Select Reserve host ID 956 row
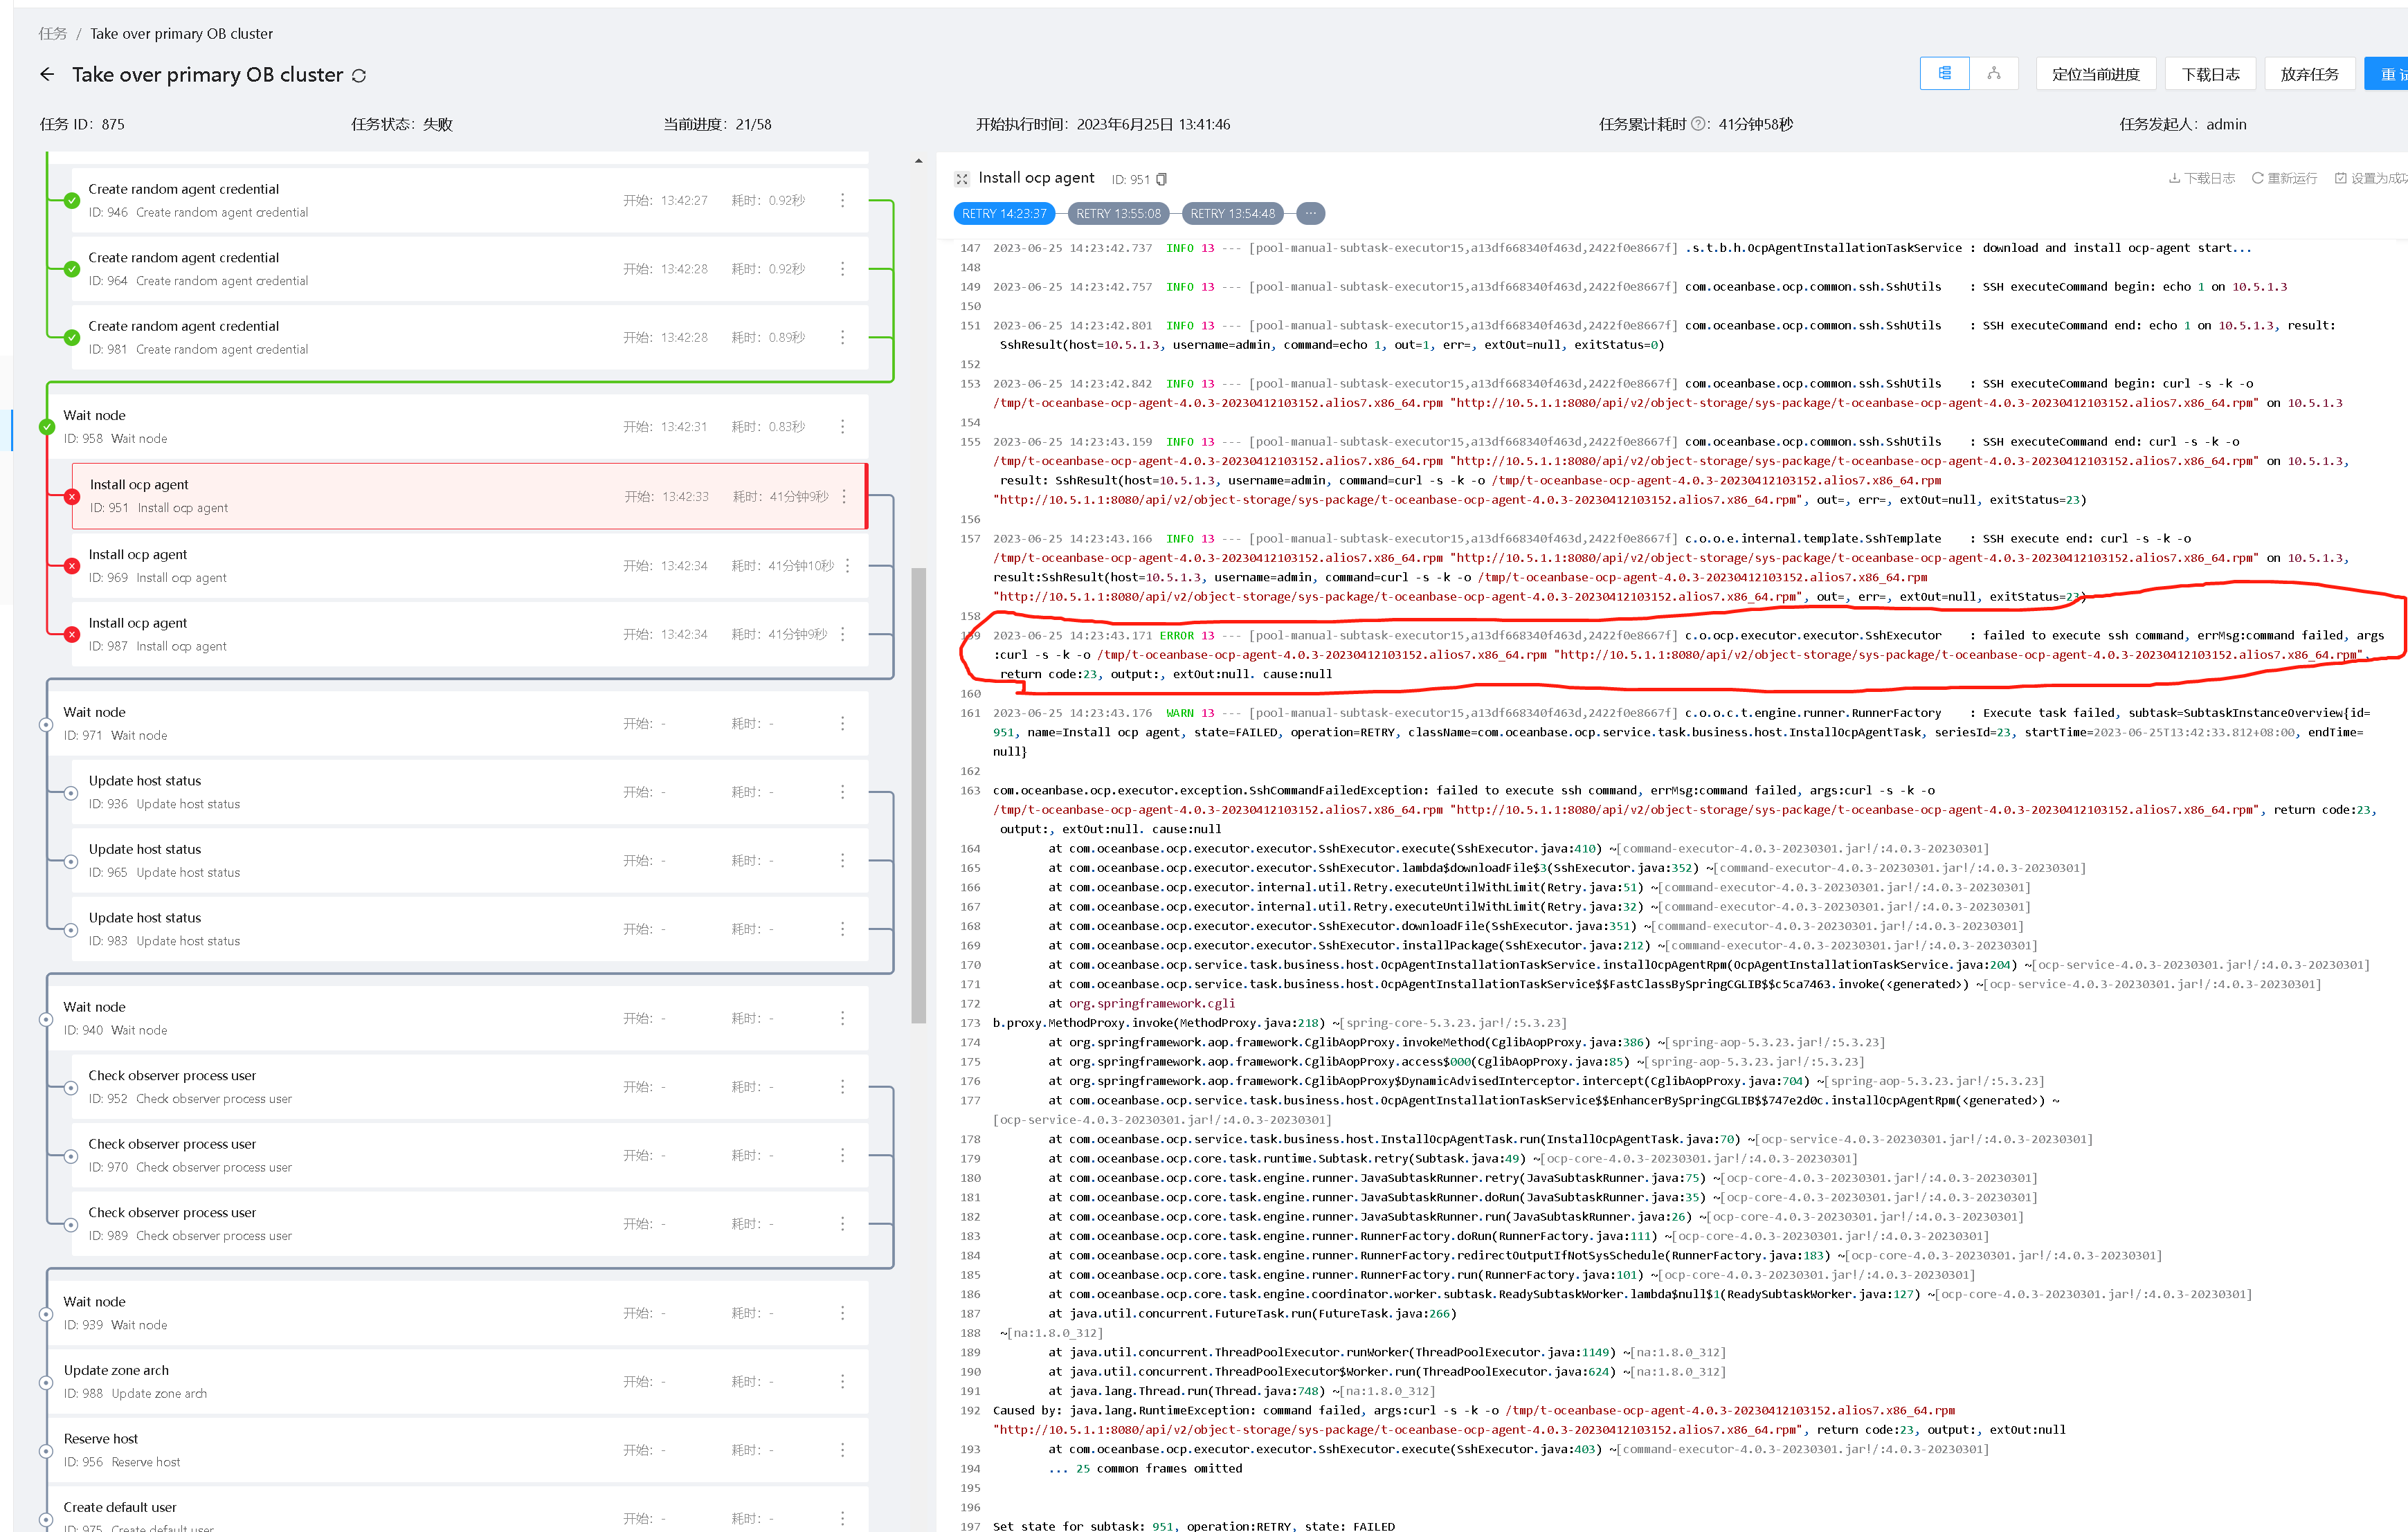 (458, 1450)
